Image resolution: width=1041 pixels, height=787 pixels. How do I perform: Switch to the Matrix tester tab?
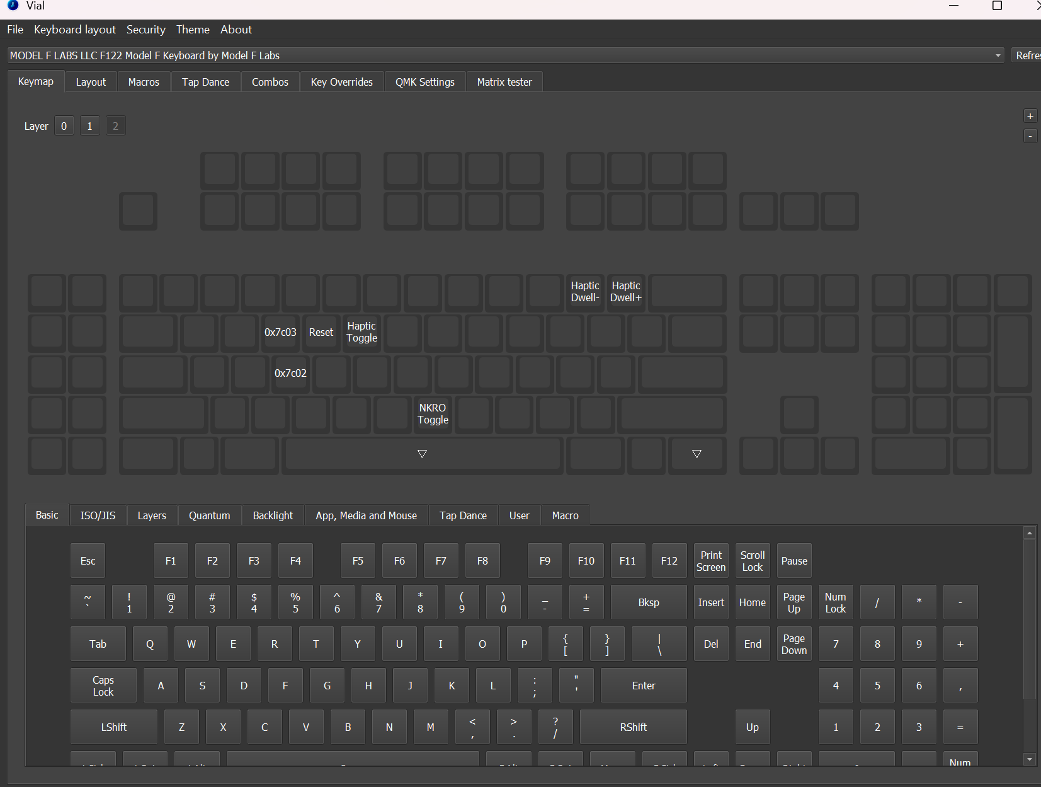point(504,81)
